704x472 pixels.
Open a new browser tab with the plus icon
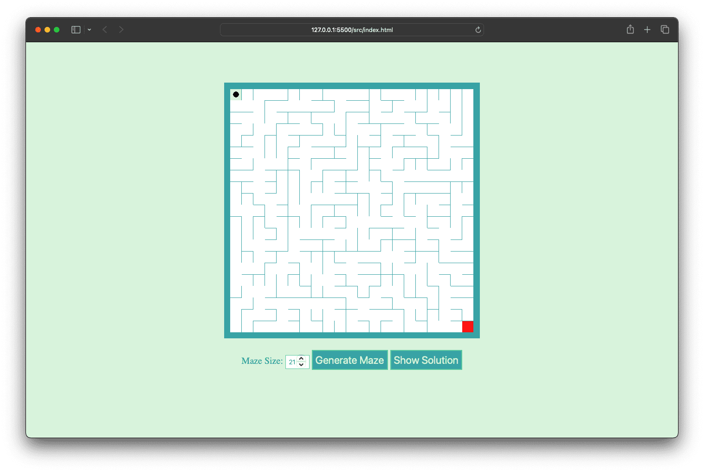click(647, 29)
